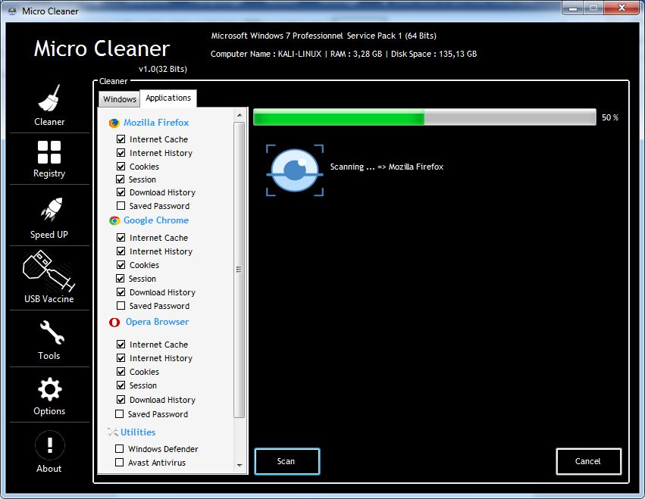Viewport: 645px width, 499px height.
Task: Click the applications list scrollbar thumb
Action: pos(239,270)
